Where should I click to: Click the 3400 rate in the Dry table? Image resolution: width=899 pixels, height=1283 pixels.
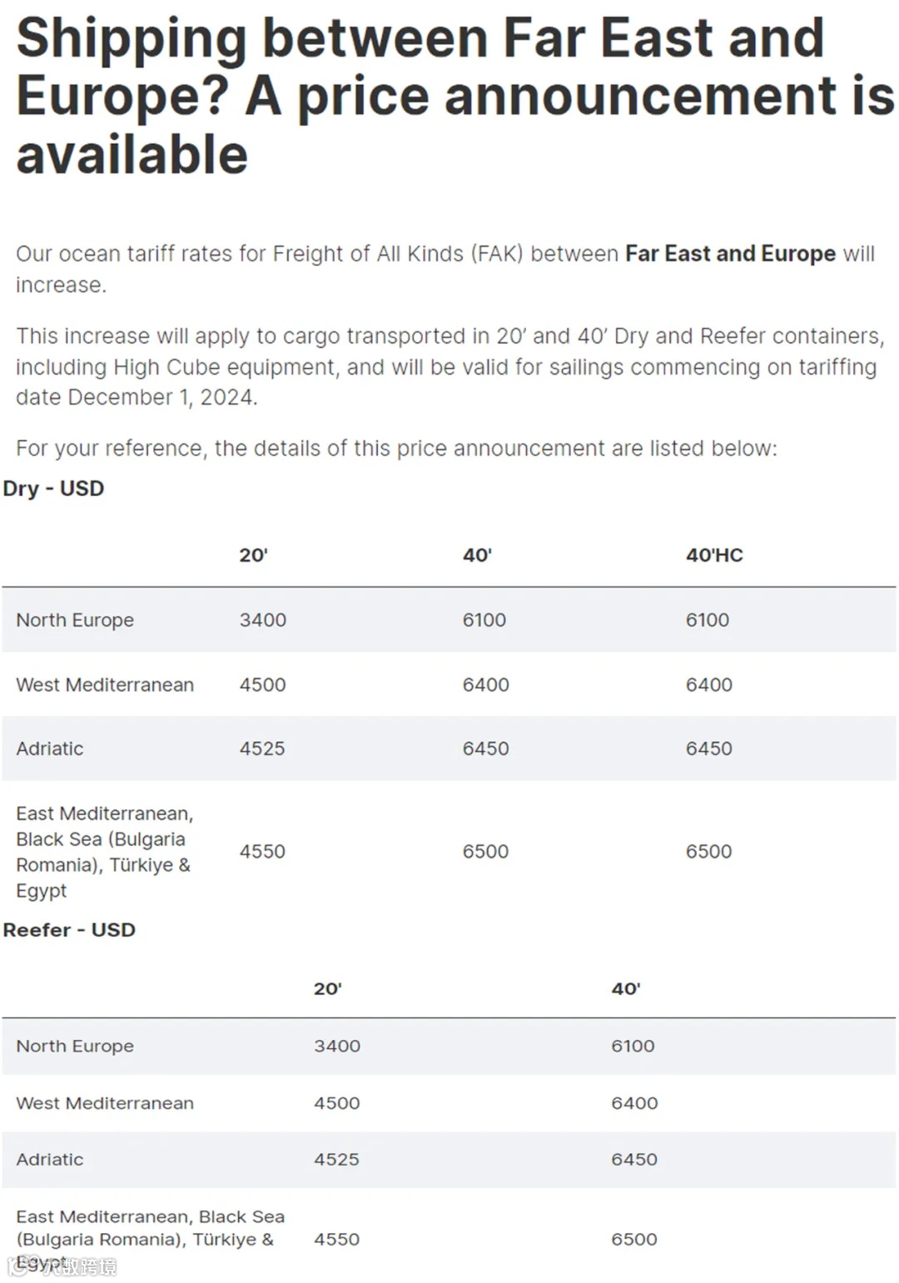tap(263, 620)
